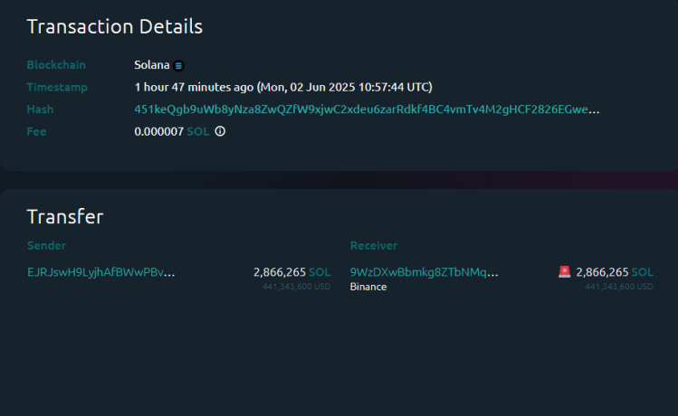Open the transaction hash link
The height and width of the screenshot is (416, 678).
367,109
